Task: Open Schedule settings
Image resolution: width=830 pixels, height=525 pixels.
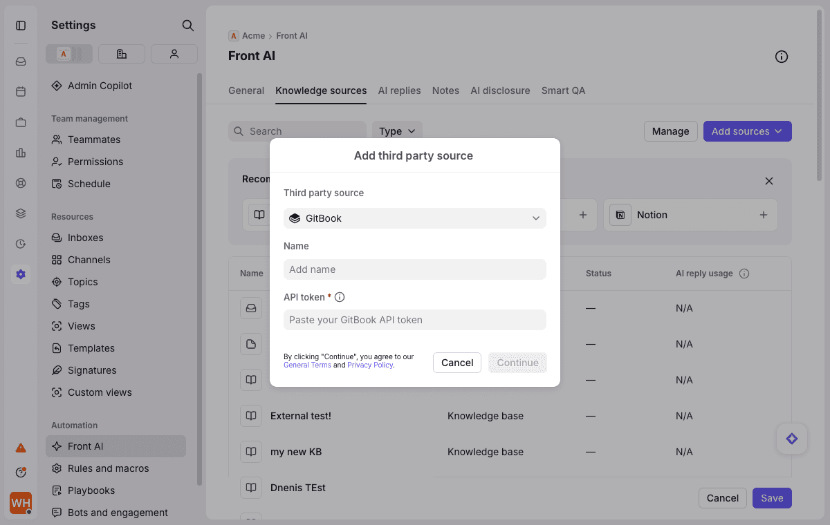Action: 116,184
